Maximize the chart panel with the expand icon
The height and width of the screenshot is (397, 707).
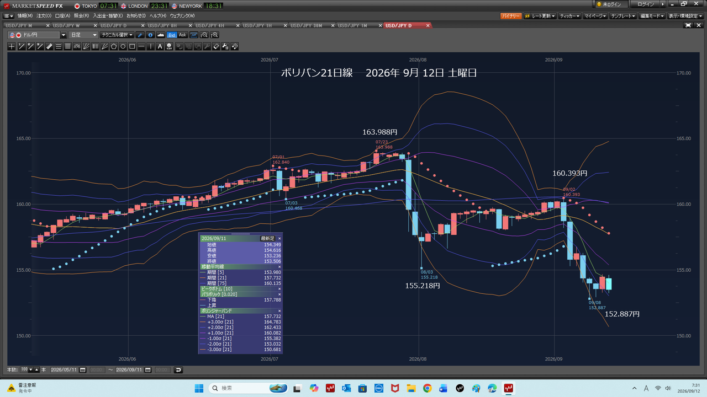tap(689, 25)
